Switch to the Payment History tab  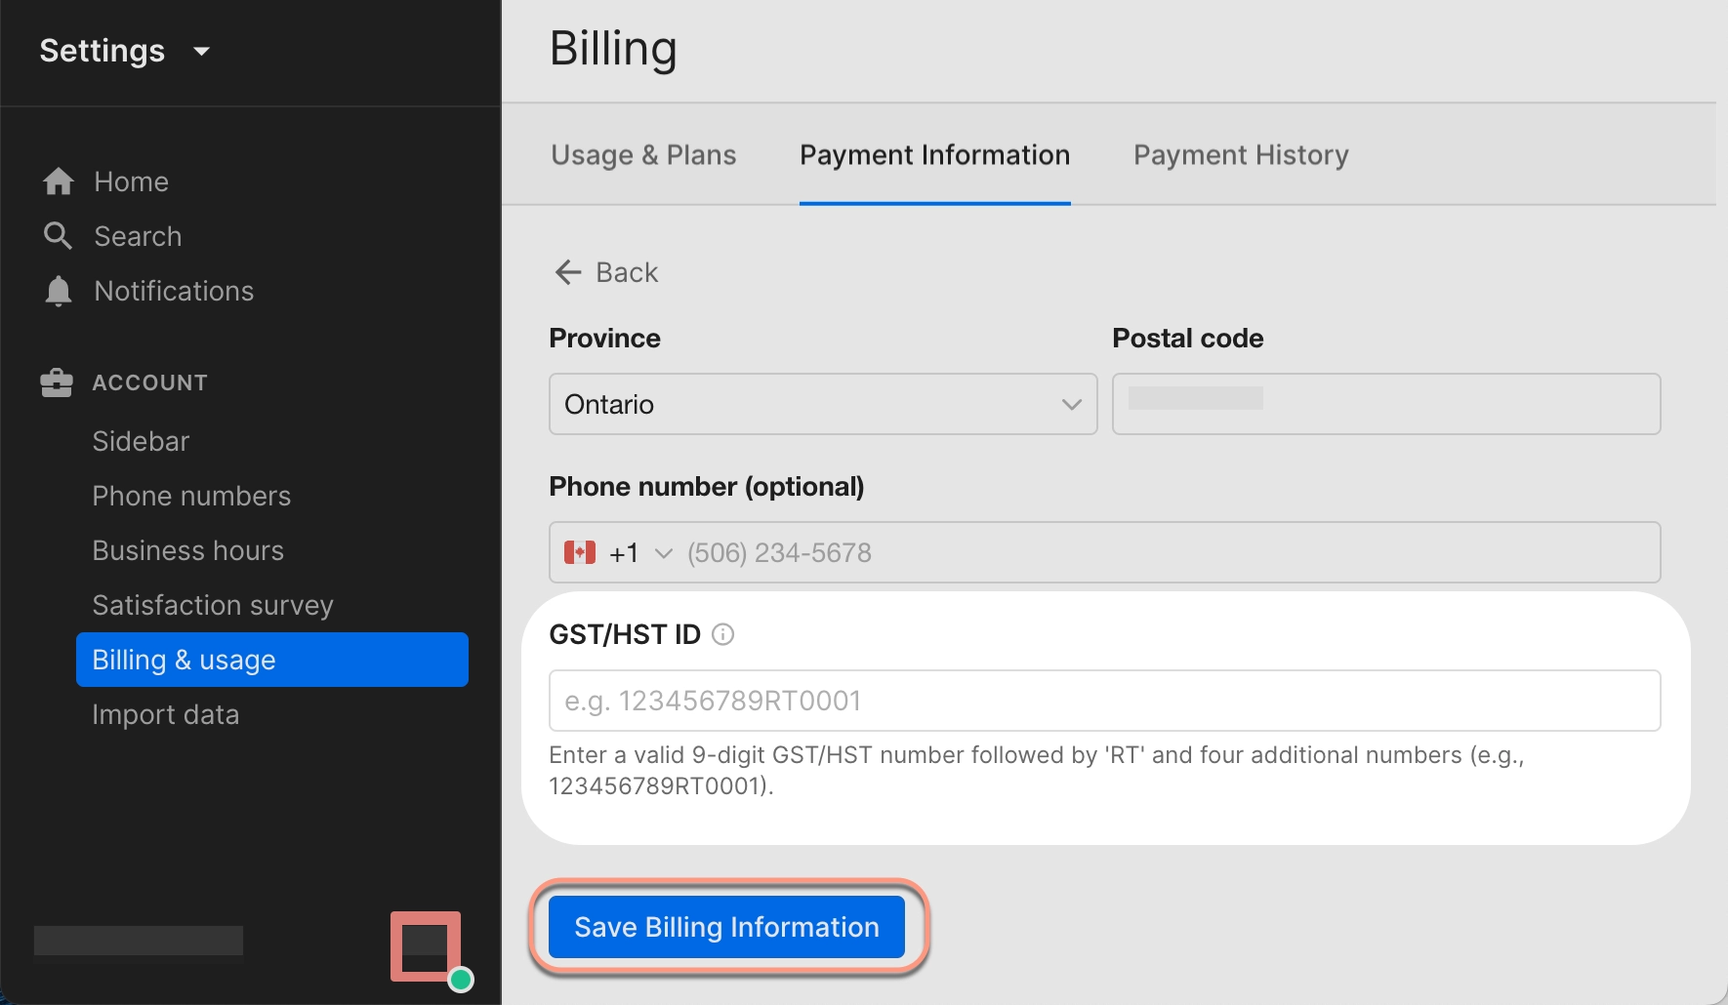1241,154
